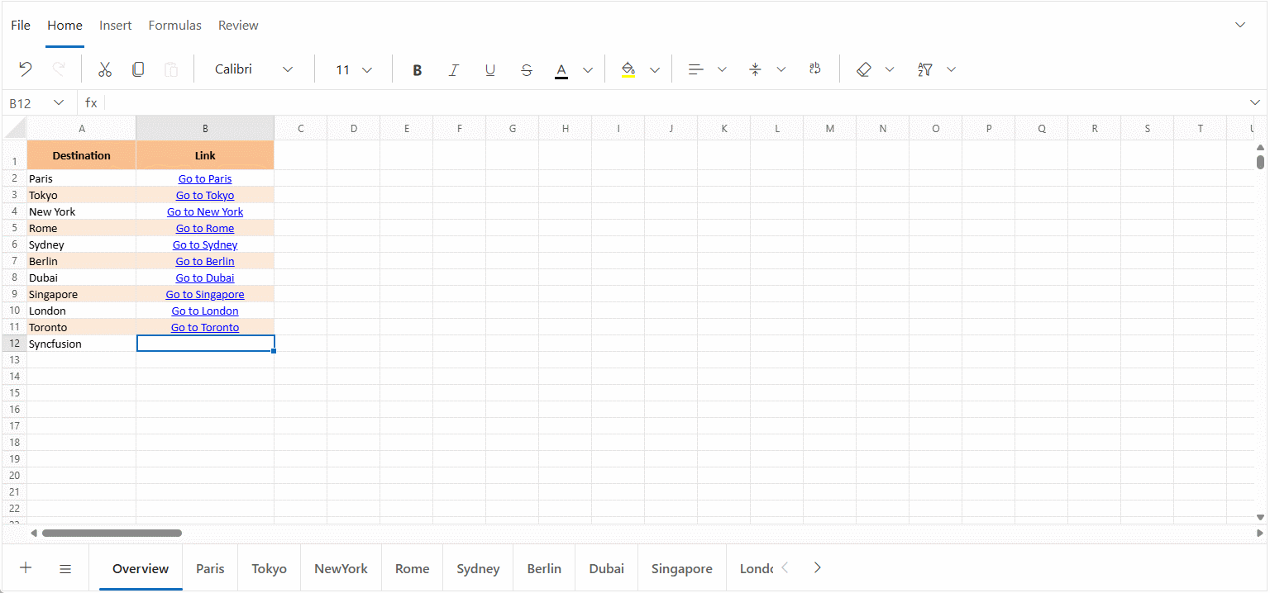Expand horizontal alignment dropdown arrow
Image resolution: width=1270 pixels, height=593 pixels.
pos(722,69)
